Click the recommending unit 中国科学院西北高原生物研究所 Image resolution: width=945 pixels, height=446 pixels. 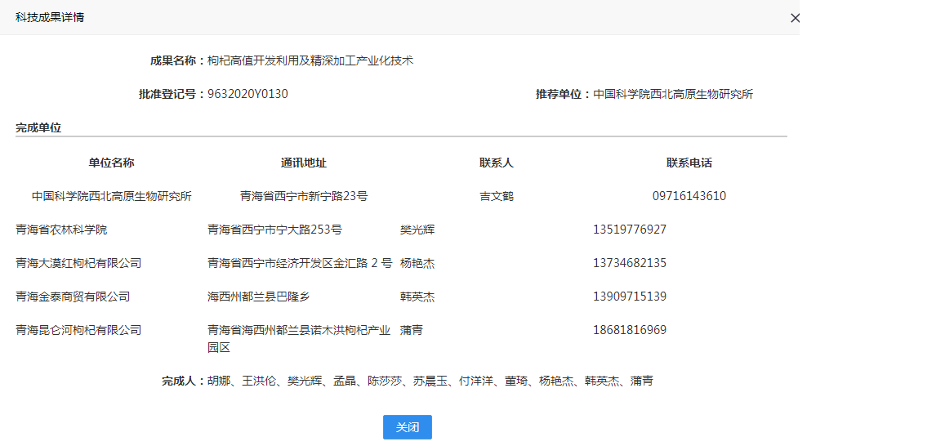[x=672, y=94]
